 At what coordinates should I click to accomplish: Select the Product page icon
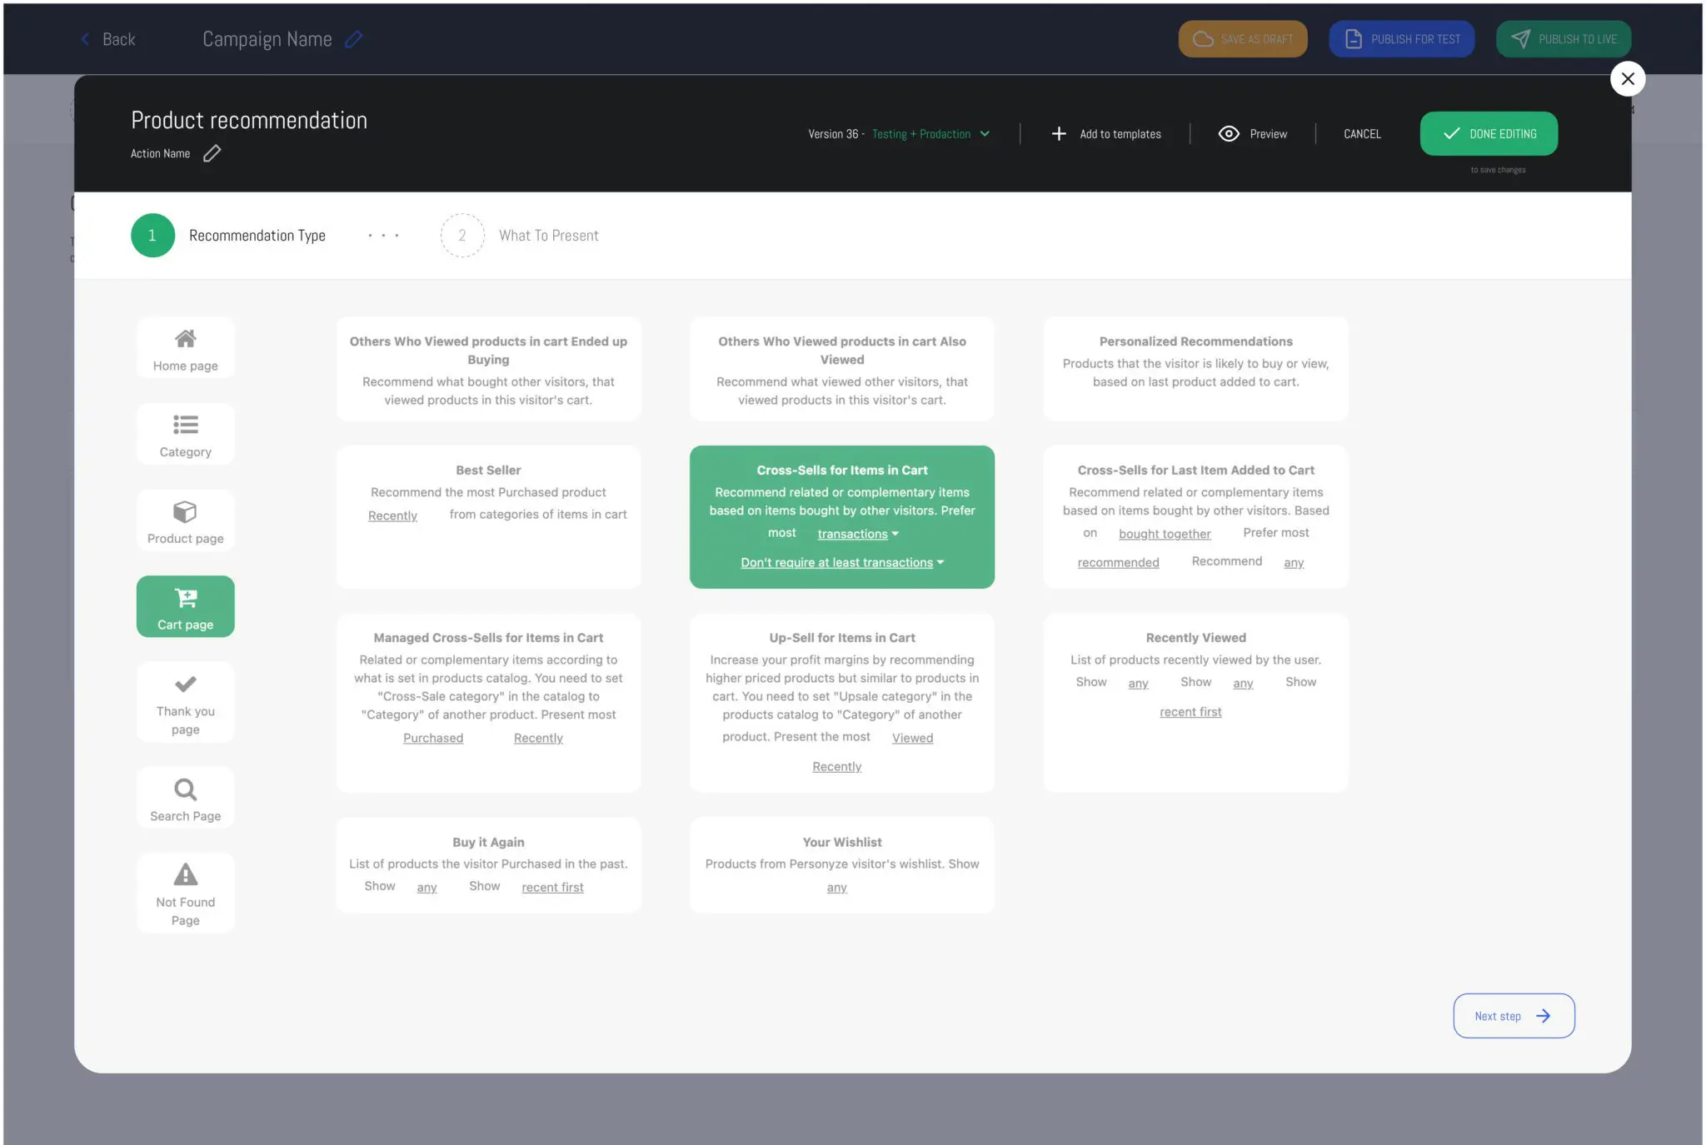(185, 520)
